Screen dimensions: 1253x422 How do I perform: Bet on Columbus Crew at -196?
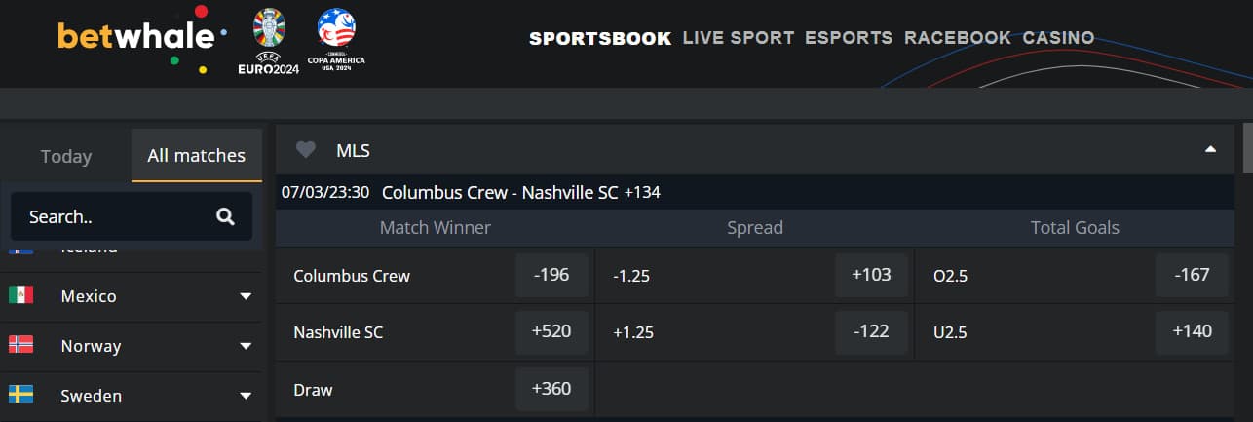551,275
